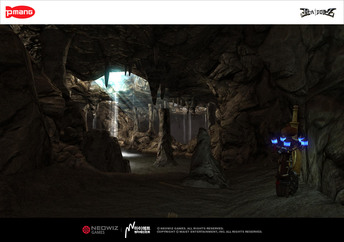Image resolution: width=344 pixels, height=242 pixels.
Task: Click the red pmang logo
Action: click(x=20, y=12)
